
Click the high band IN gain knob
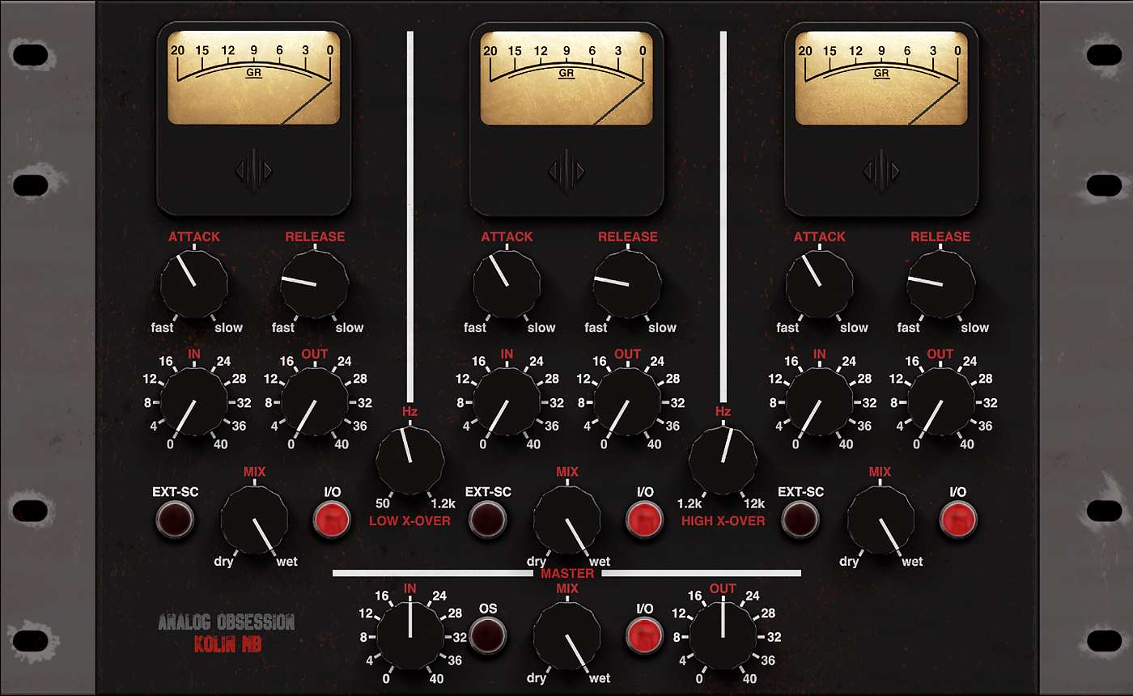click(x=819, y=402)
